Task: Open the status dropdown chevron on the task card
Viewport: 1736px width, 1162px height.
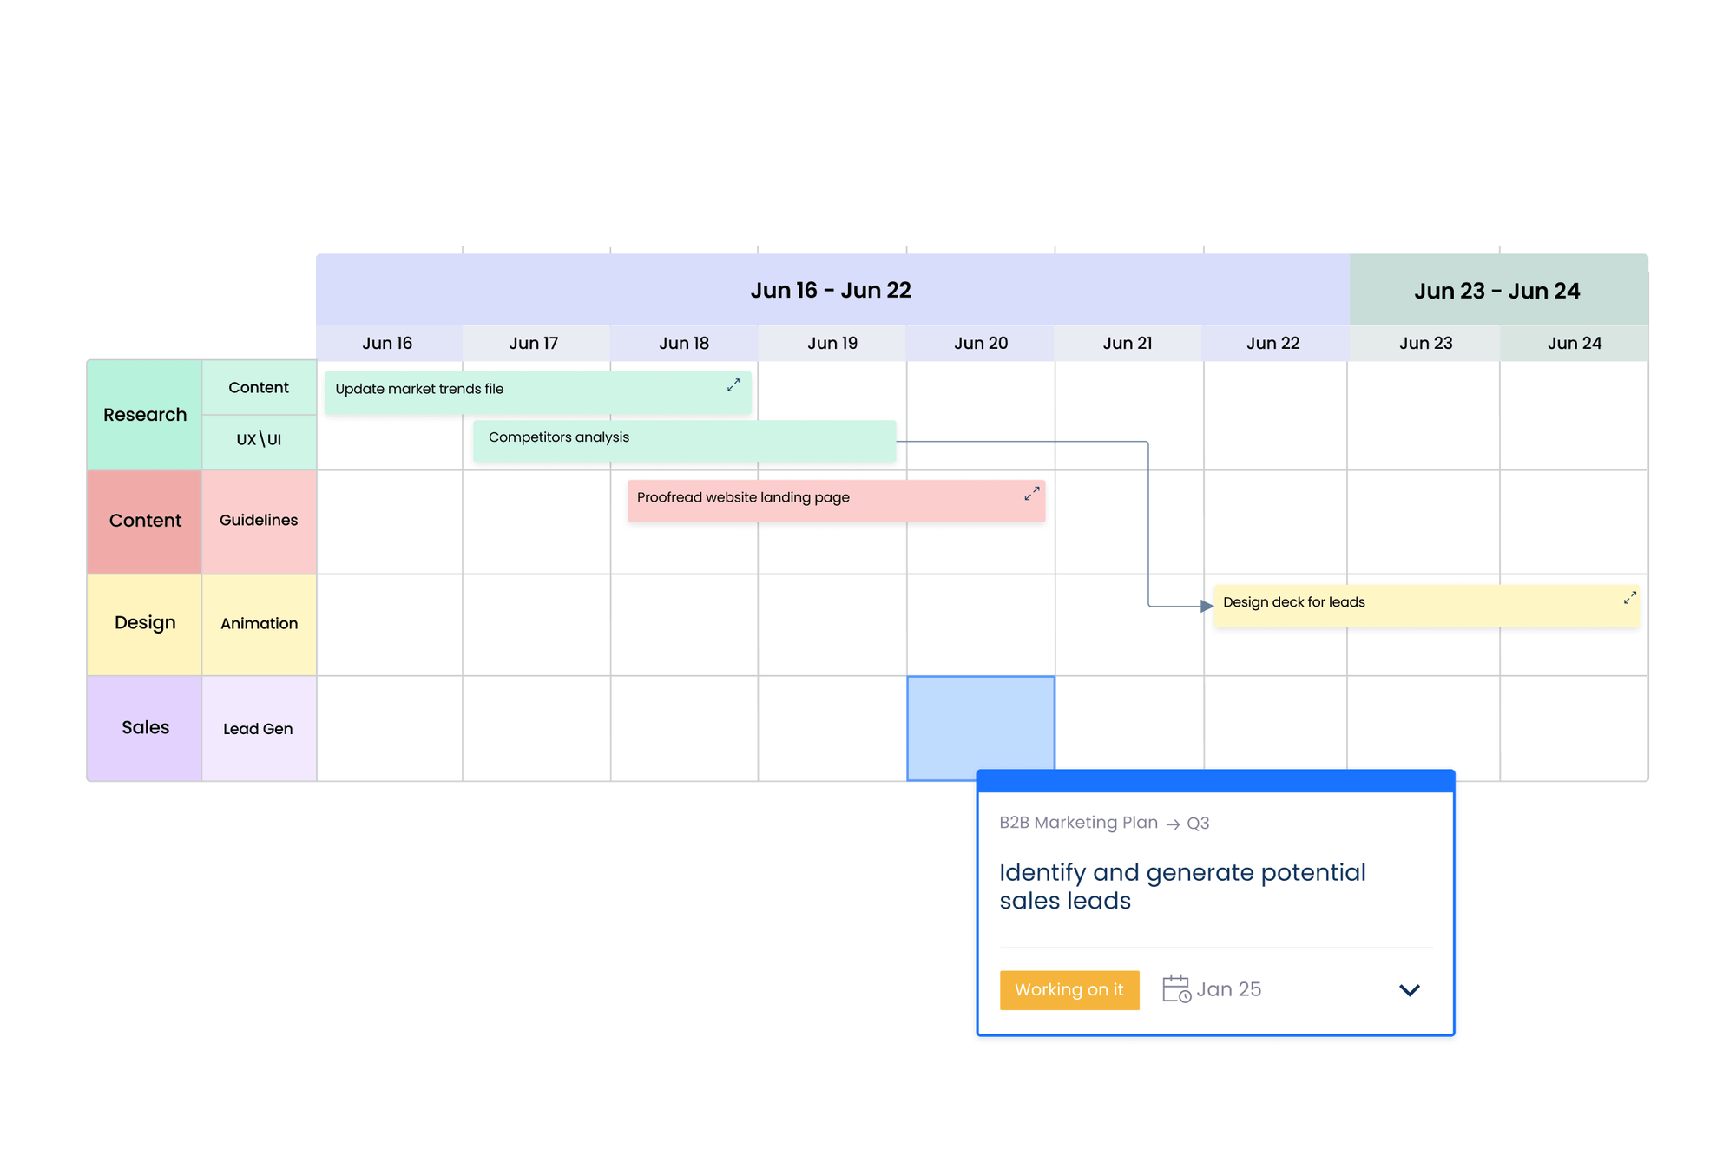Action: 1409,989
